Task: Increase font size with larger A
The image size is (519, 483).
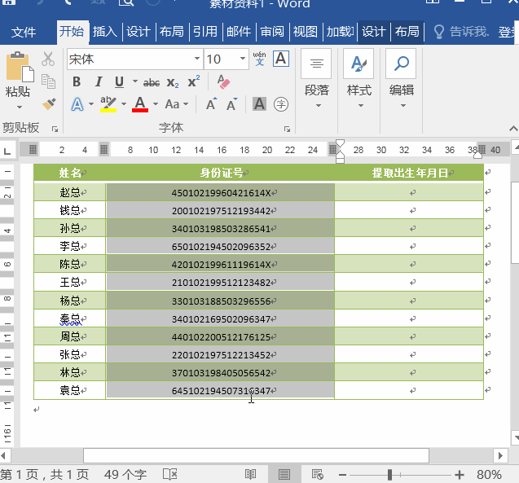Action: pyautogui.click(x=212, y=104)
